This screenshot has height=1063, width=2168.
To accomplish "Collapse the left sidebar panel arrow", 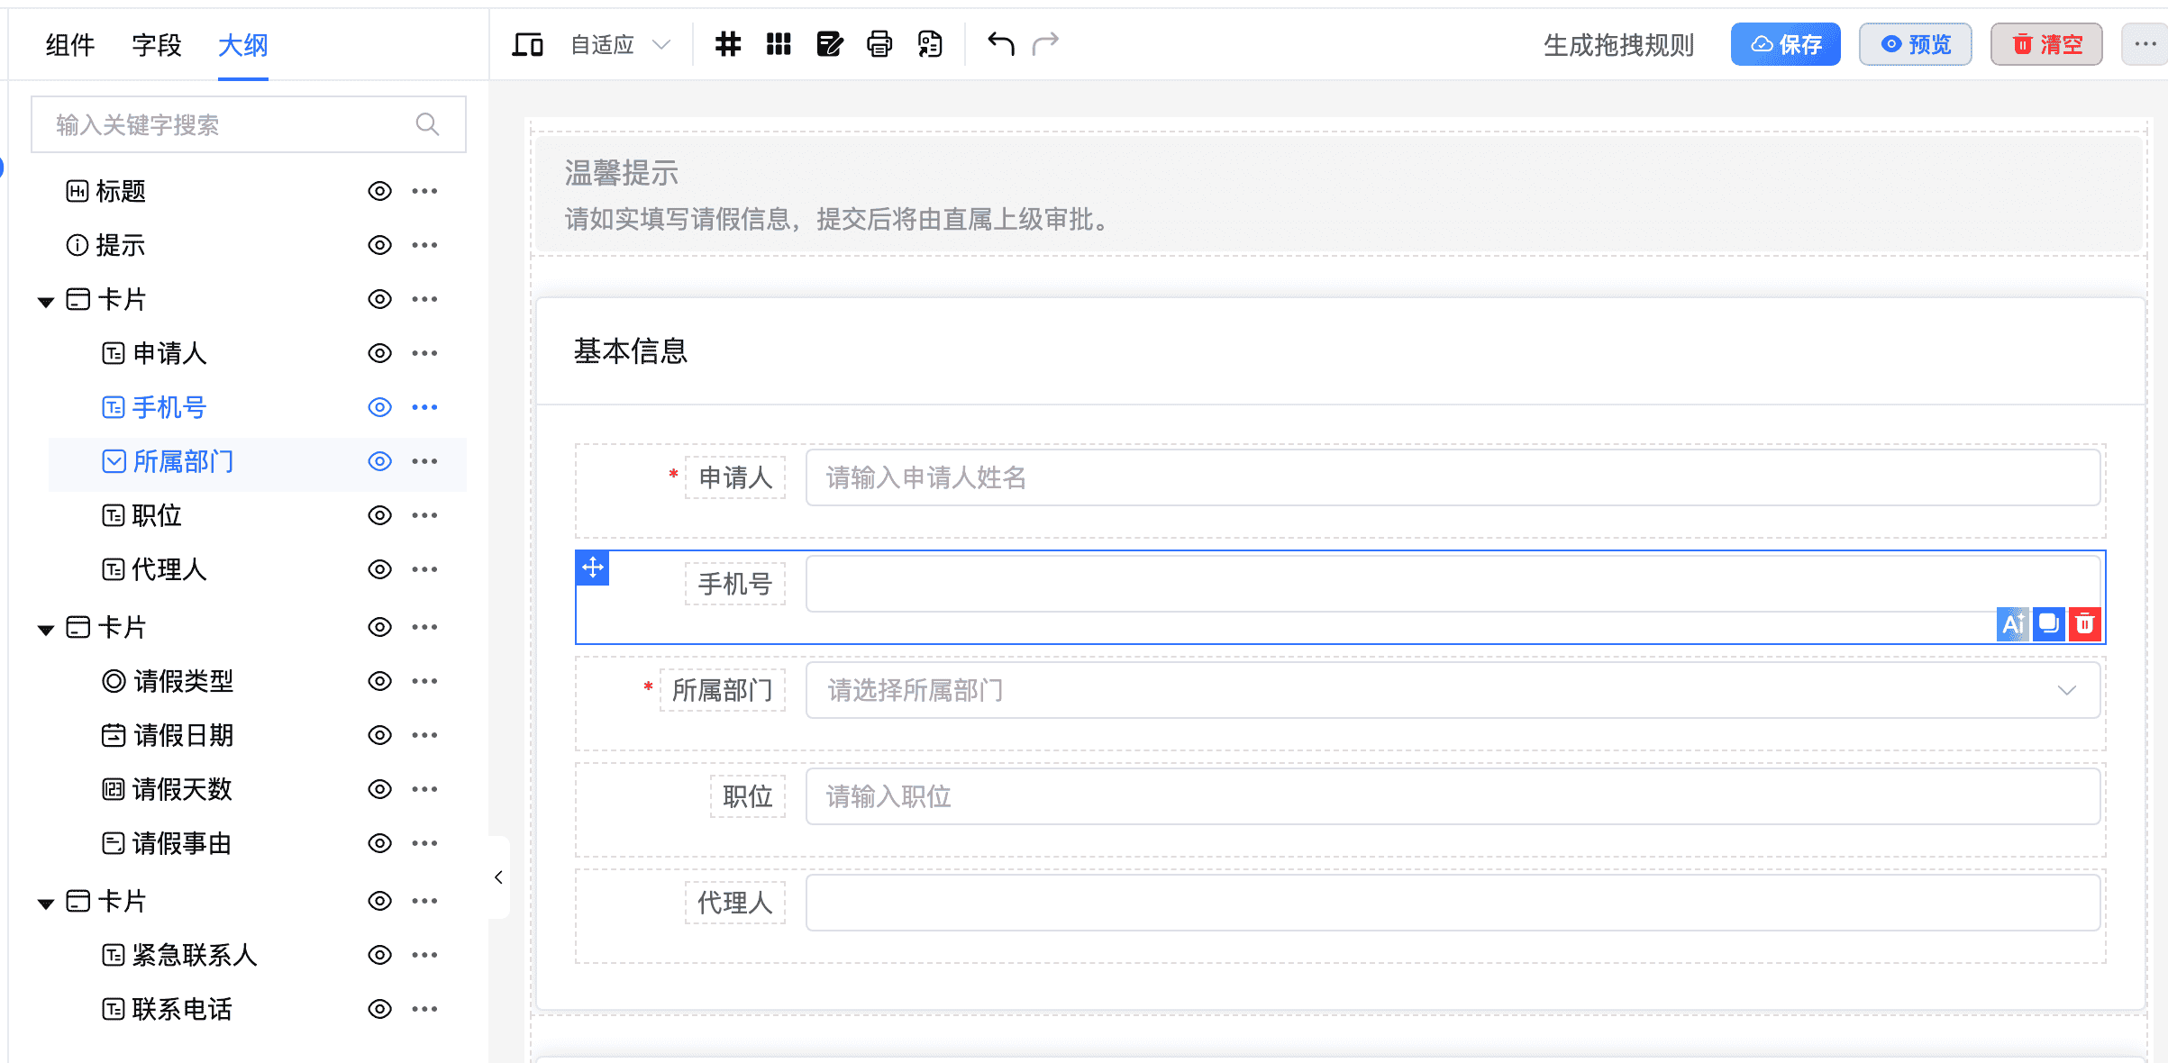I will coord(498,877).
